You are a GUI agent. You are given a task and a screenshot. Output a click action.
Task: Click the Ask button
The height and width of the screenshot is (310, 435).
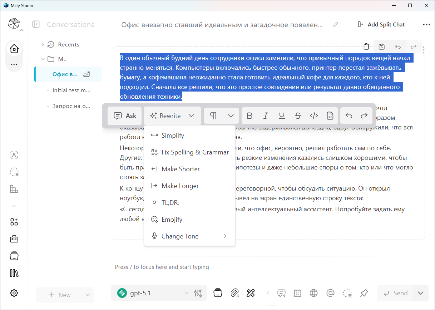pos(125,116)
